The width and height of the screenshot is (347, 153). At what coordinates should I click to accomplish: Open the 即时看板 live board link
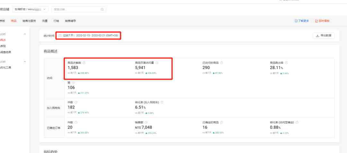[322, 21]
